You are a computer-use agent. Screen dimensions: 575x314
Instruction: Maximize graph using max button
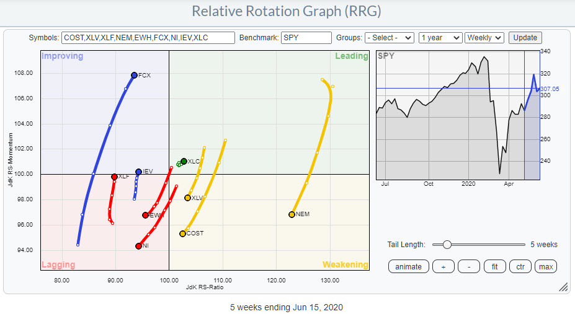(x=546, y=267)
